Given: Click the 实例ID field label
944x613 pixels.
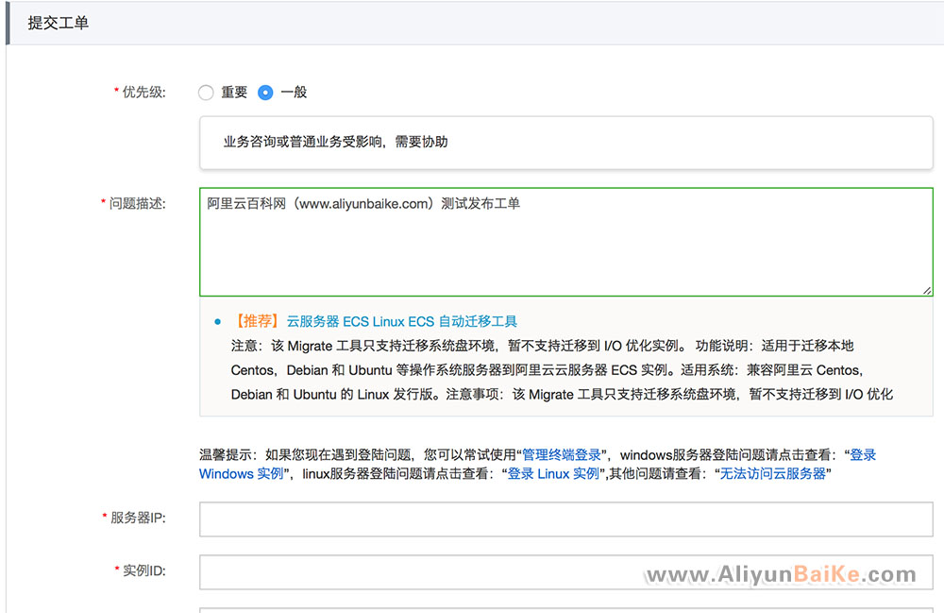Looking at the screenshot, I should [143, 570].
